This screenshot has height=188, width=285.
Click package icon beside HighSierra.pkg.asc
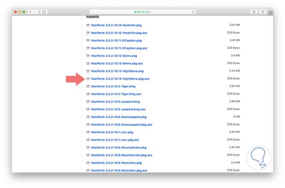point(88,79)
